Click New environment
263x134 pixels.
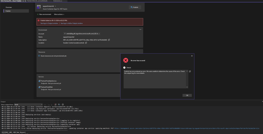coord(44,14)
